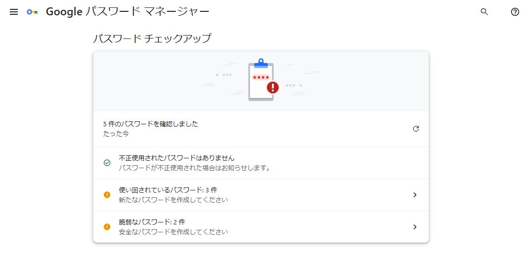Viewport: 523px width, 254px height.
Task: Click orange warning icon beside 脆弱なパスワード
Action: 107,227
